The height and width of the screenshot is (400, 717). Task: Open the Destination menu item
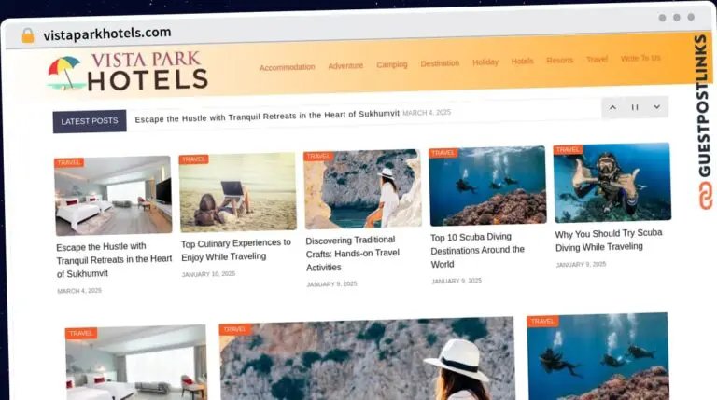tap(440, 63)
